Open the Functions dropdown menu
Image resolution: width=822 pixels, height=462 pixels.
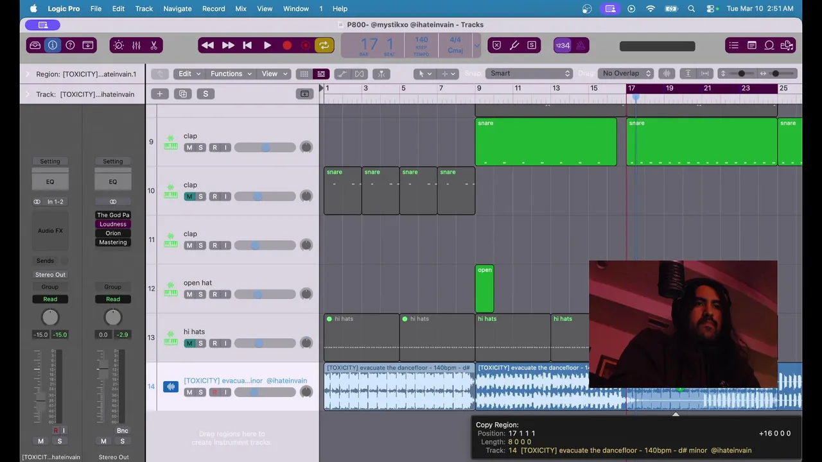coord(231,74)
